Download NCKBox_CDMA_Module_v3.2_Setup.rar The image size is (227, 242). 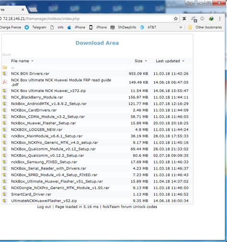[x=48, y=117]
